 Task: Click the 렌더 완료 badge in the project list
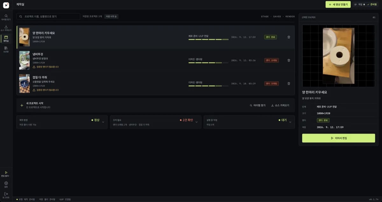tap(271, 37)
